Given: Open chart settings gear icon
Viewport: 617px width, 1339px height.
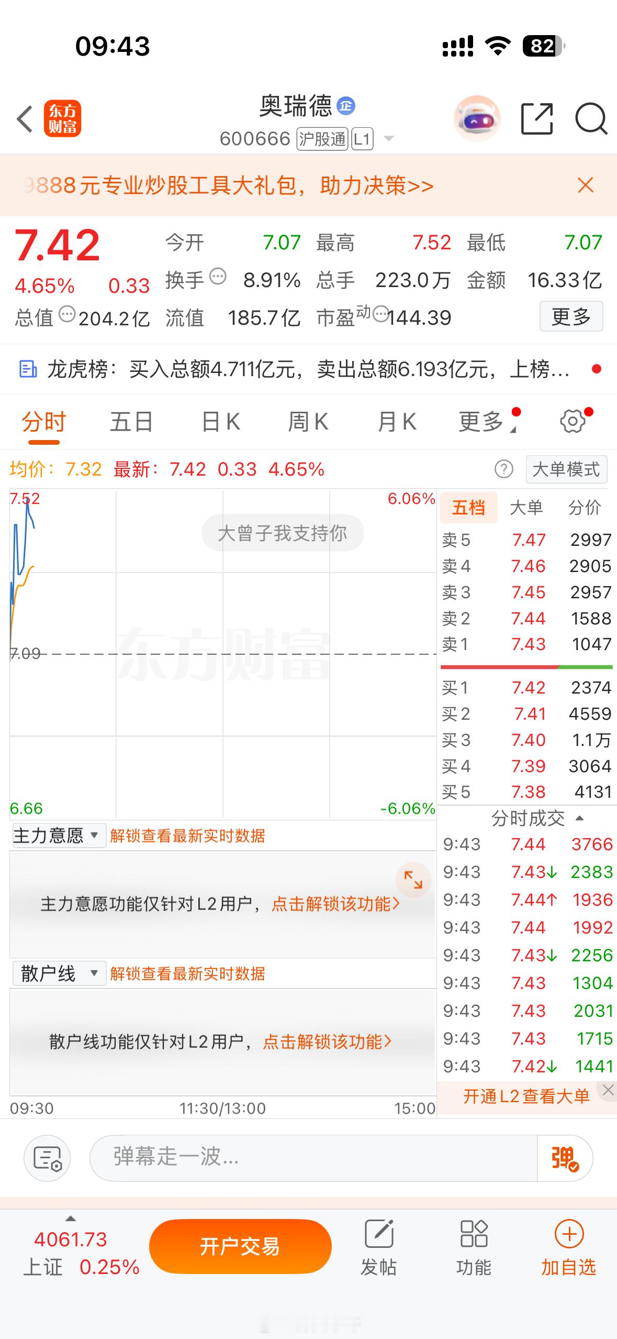Looking at the screenshot, I should 573,421.
